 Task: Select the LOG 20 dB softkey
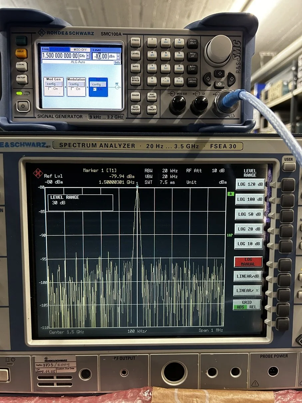click(249, 229)
